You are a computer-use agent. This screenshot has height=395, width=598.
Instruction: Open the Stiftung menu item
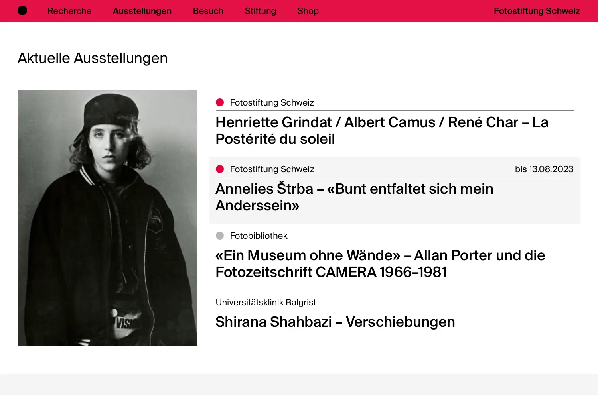[x=260, y=11]
